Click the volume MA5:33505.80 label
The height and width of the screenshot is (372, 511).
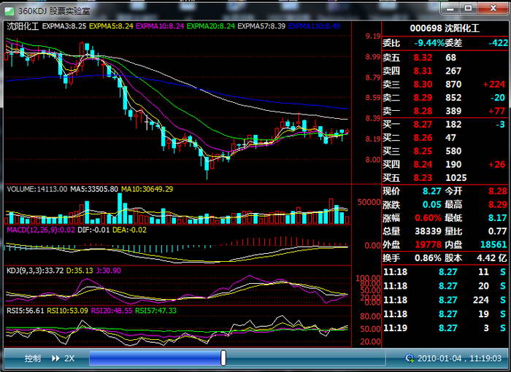point(94,189)
